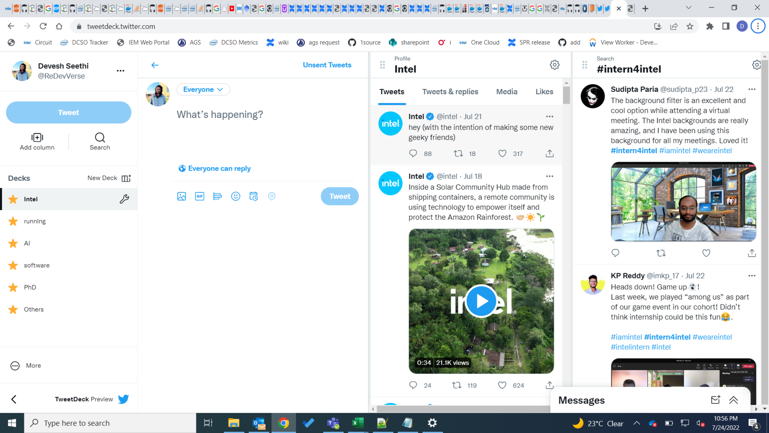Open the emoji picker in composer
Screen dimensions: 769x433
pos(235,196)
